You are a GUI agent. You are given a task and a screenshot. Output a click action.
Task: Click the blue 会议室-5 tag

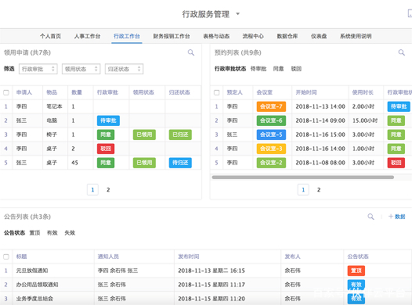coord(271,135)
